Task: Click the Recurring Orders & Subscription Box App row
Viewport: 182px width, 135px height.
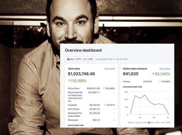Action: (91, 97)
